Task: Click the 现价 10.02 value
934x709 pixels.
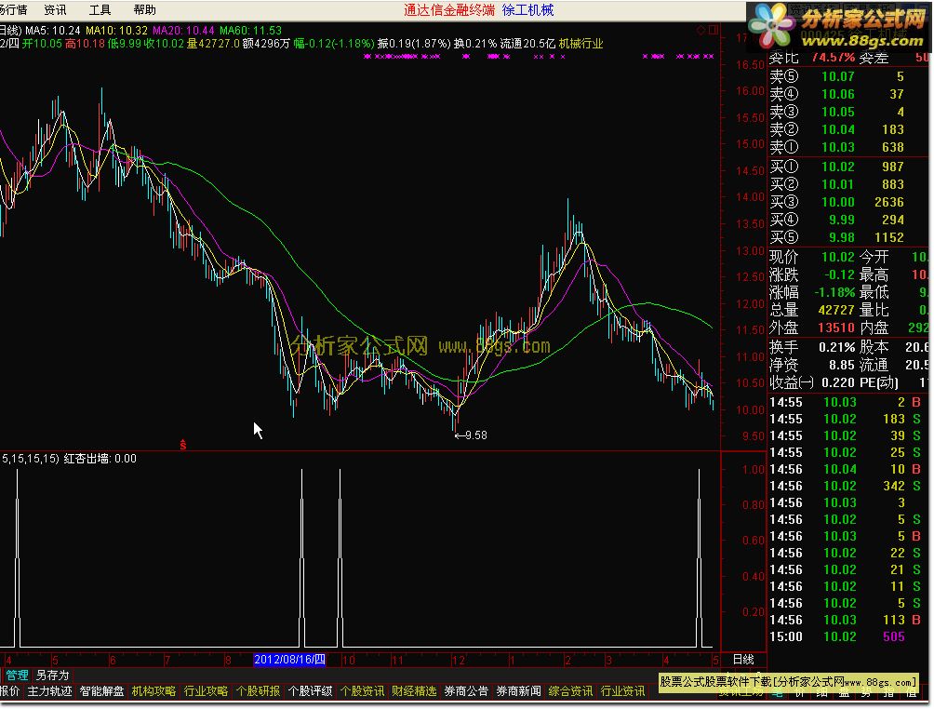Action: pos(838,258)
